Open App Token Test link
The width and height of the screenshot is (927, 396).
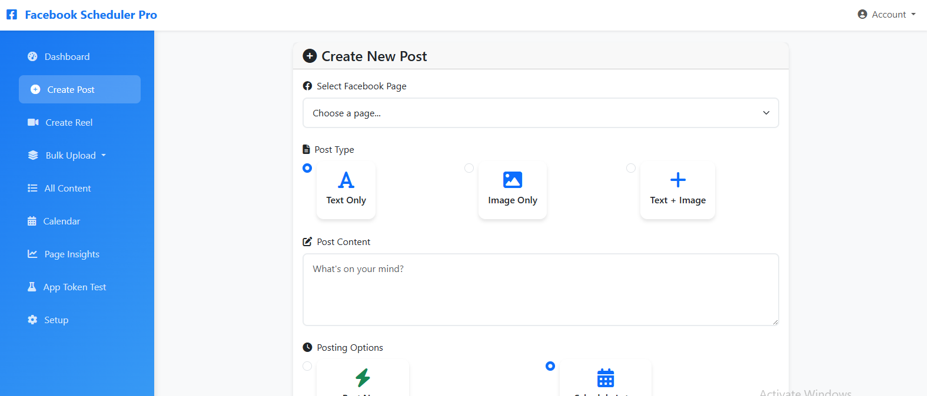pyautogui.click(x=79, y=287)
